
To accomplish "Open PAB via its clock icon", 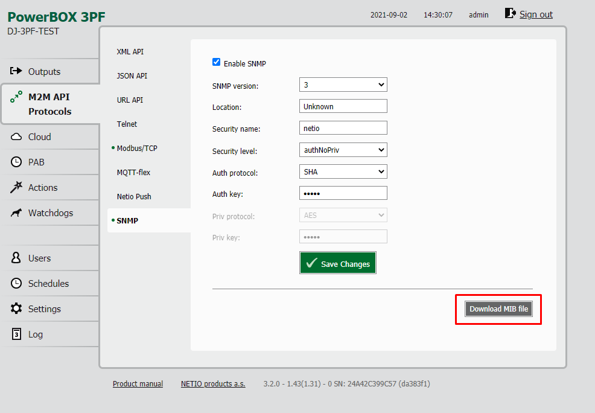I will (x=16, y=162).
